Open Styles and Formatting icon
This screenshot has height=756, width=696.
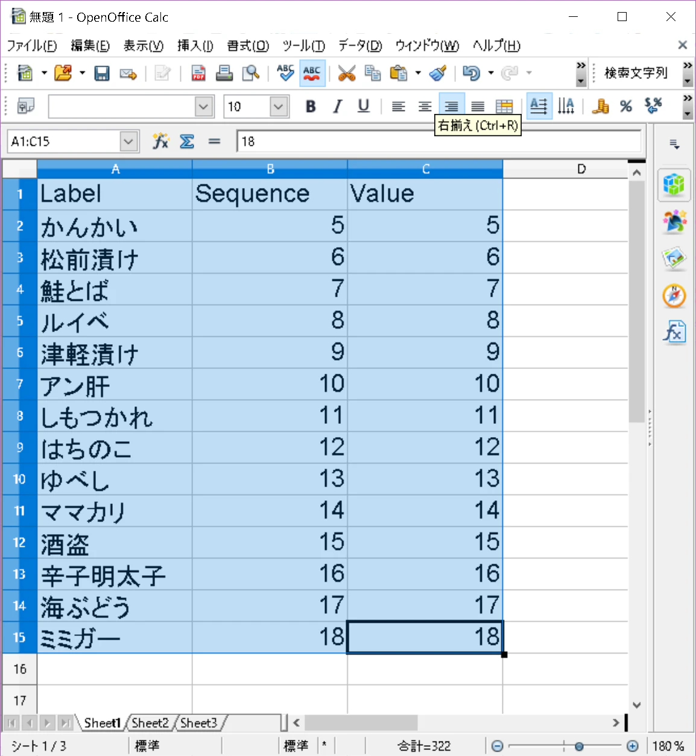coord(25,107)
